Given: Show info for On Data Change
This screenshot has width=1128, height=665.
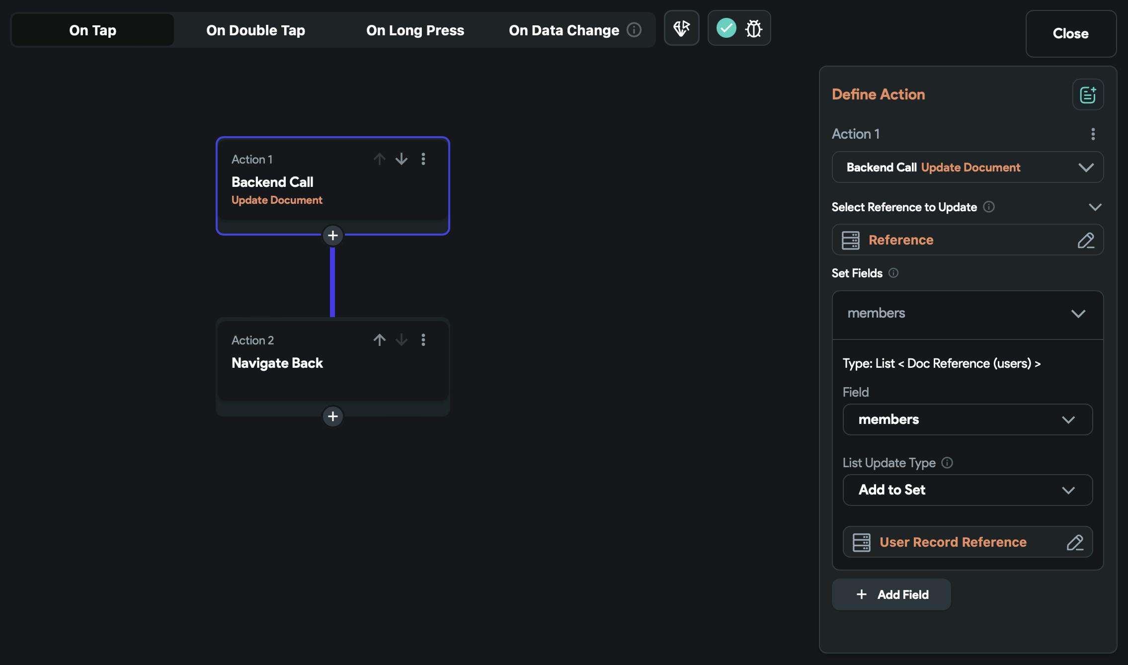Looking at the screenshot, I should pos(634,30).
